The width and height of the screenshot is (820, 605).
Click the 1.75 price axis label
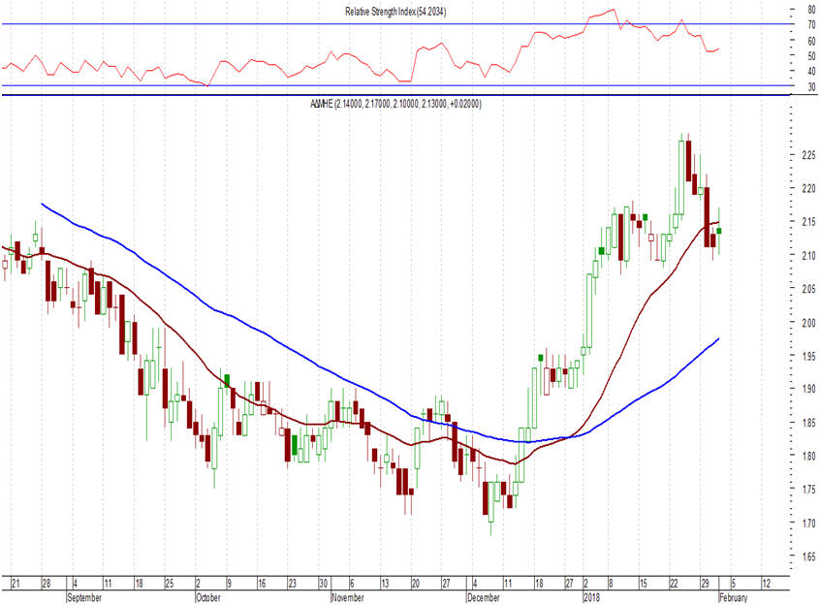tap(808, 489)
